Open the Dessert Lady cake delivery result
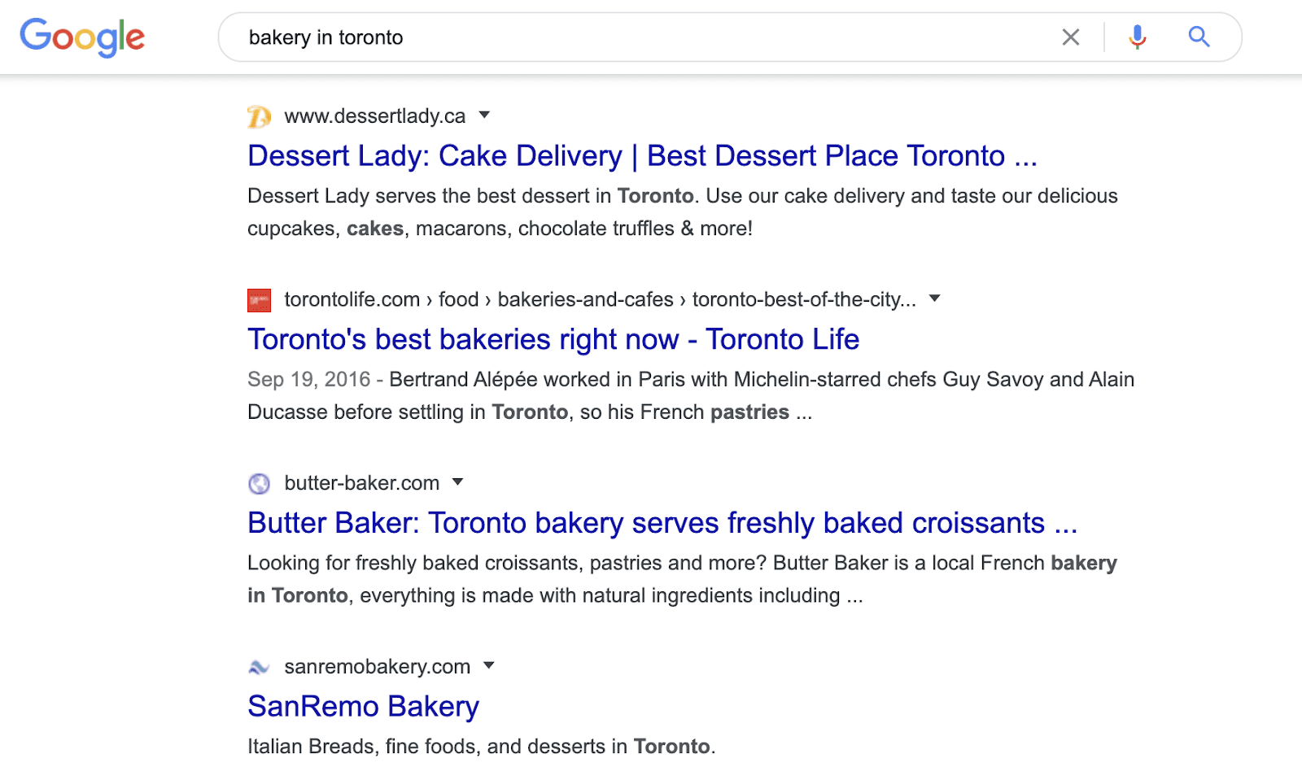 [642, 155]
